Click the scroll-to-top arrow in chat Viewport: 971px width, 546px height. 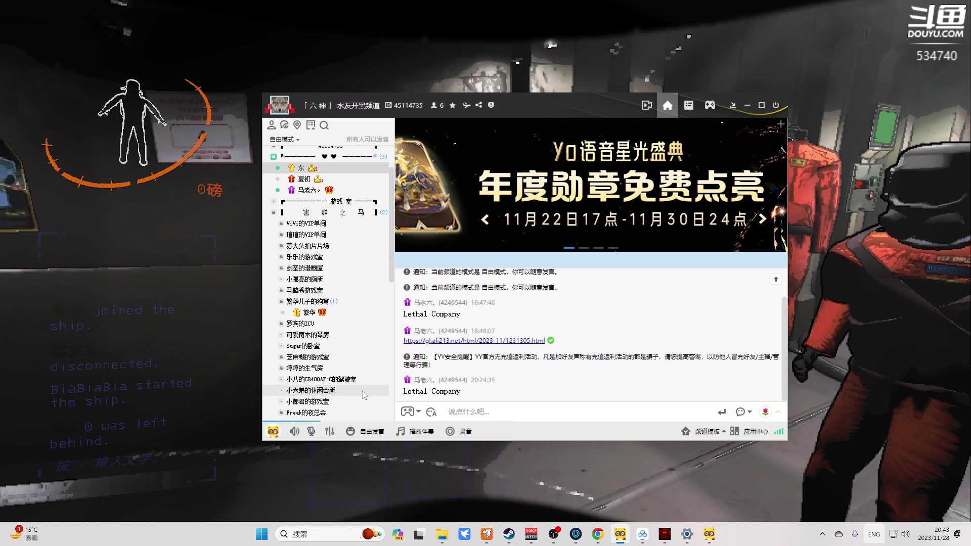click(x=776, y=279)
